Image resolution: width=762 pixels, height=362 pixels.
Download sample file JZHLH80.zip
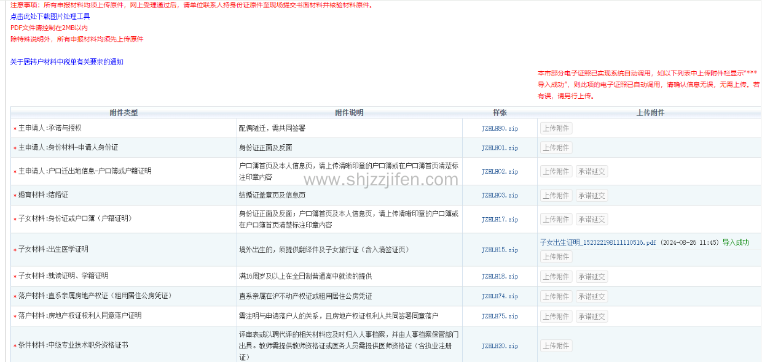click(x=500, y=129)
